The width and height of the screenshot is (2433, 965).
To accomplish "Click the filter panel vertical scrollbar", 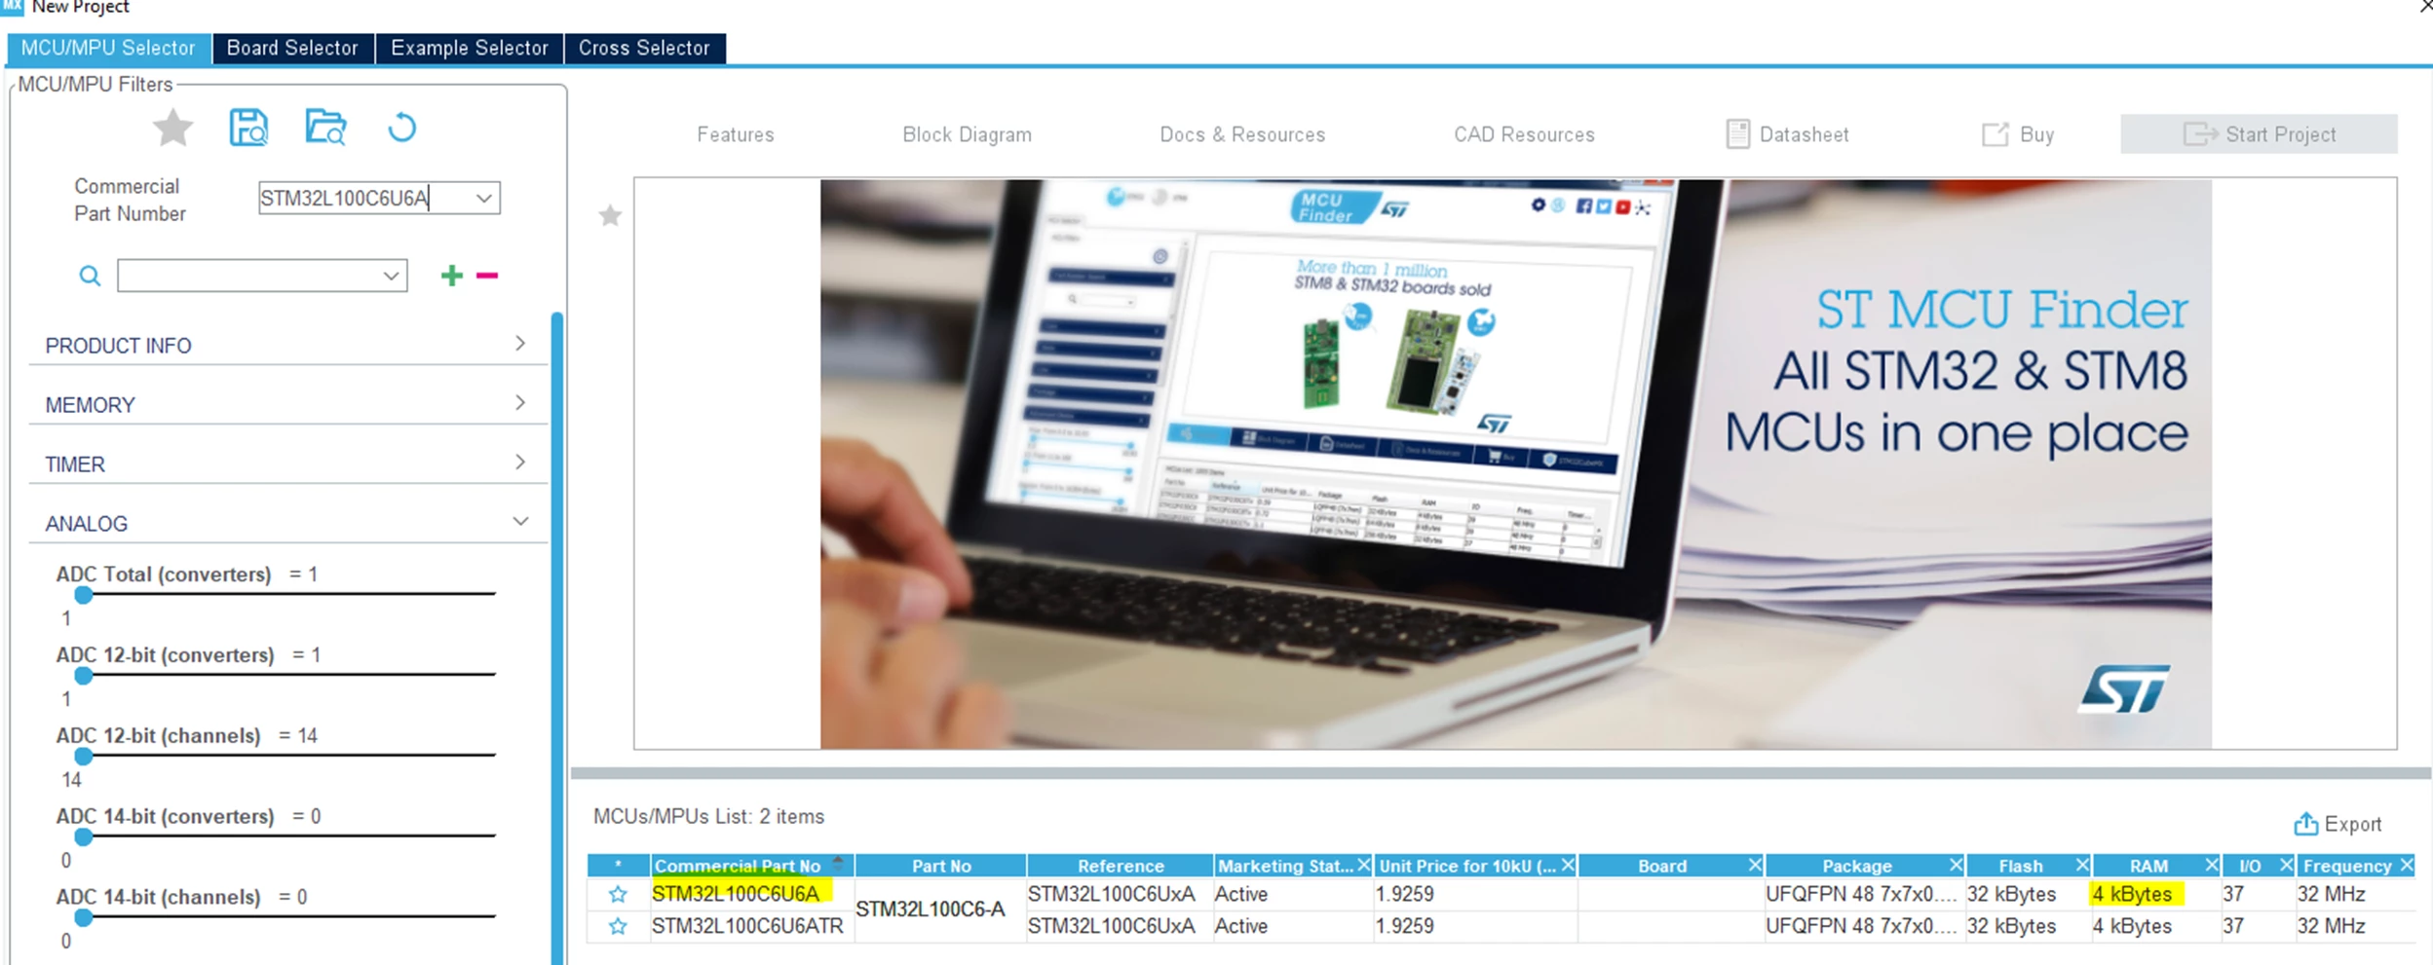I will point(557,638).
